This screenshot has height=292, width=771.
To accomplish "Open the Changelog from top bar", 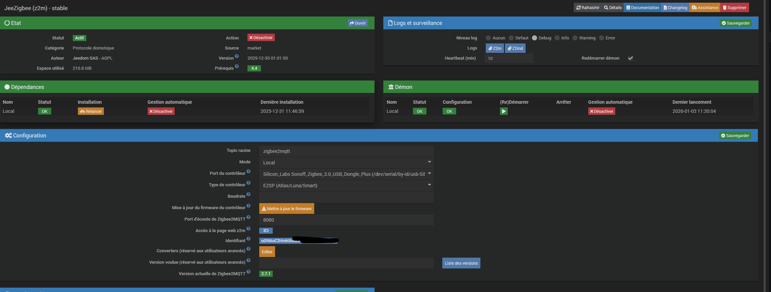I will (x=675, y=7).
